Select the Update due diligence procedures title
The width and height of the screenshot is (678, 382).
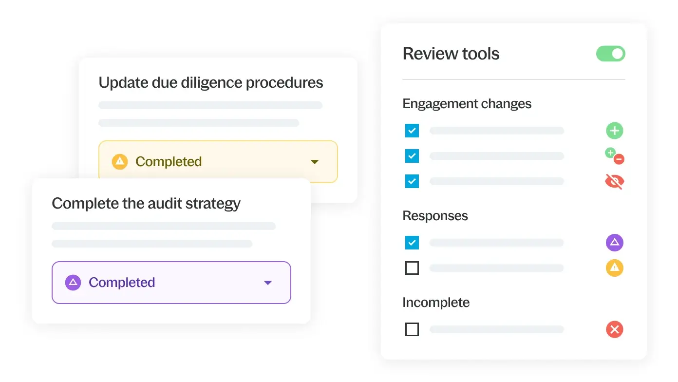click(x=211, y=83)
